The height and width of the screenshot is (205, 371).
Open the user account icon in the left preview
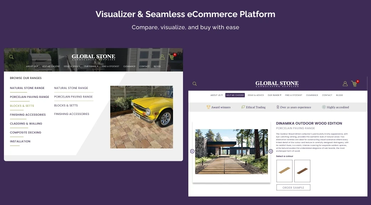(162, 57)
